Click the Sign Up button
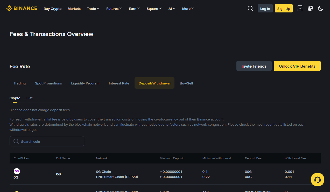Image resolution: width=330 pixels, height=192 pixels. tap(284, 9)
